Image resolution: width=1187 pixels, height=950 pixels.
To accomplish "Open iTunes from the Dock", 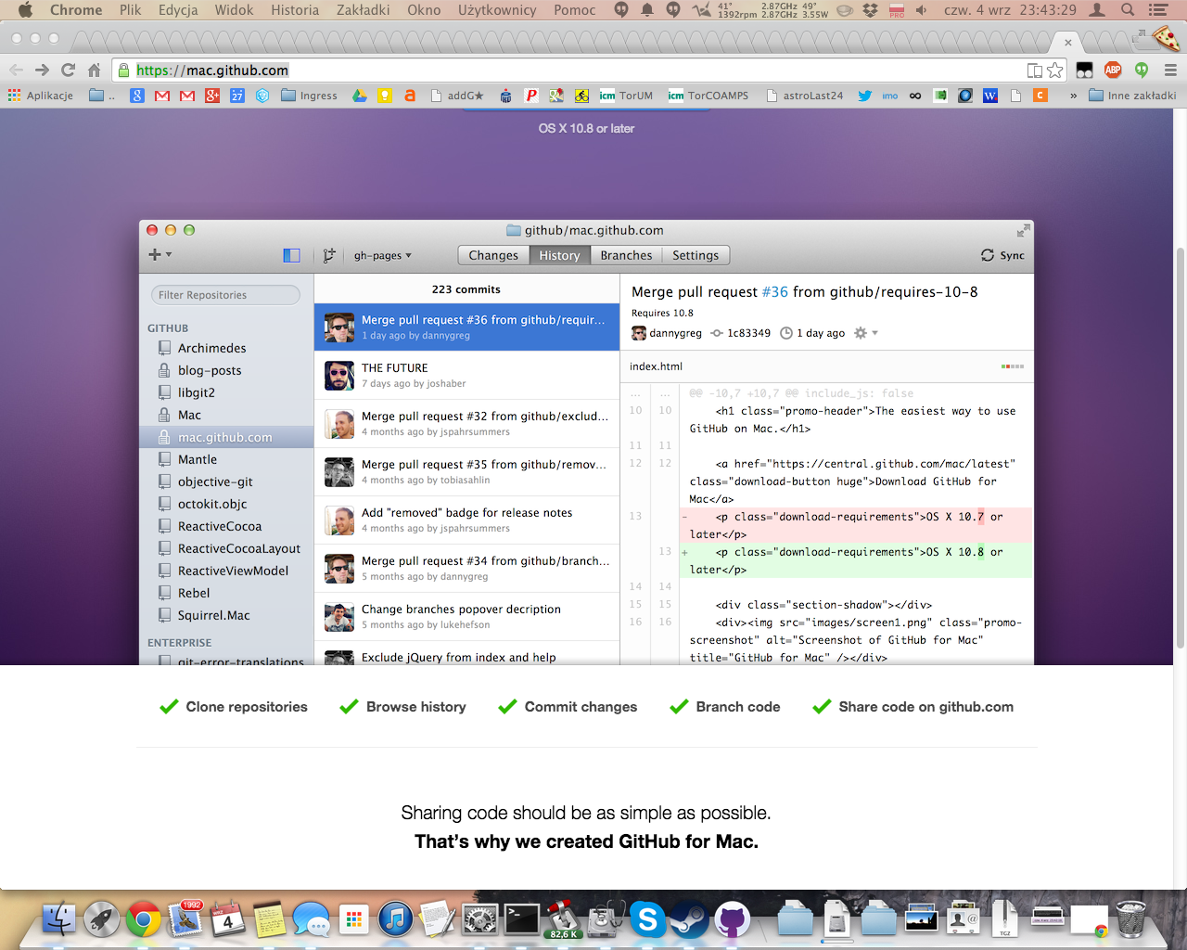I will click(x=396, y=919).
